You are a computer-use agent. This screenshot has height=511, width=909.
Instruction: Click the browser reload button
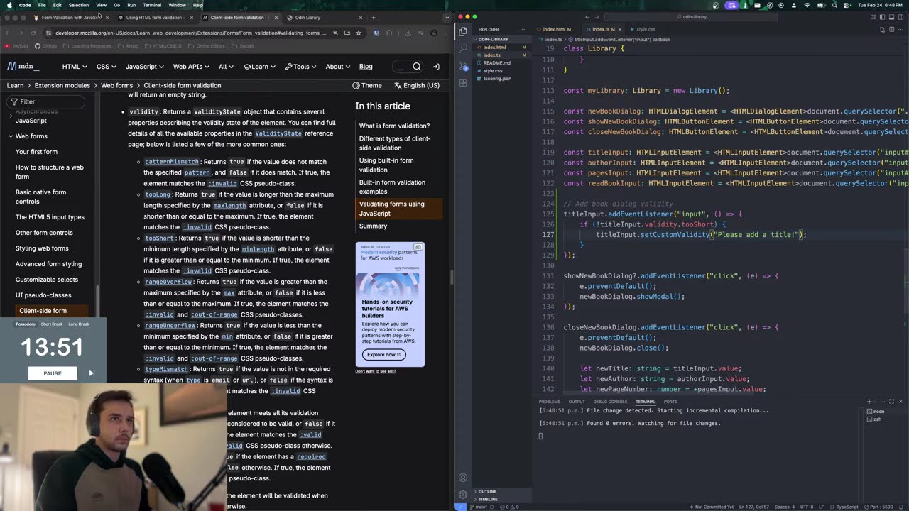(33, 33)
